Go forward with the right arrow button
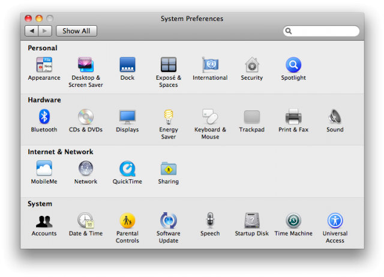Screen dimensions: 384x277 point(45,31)
